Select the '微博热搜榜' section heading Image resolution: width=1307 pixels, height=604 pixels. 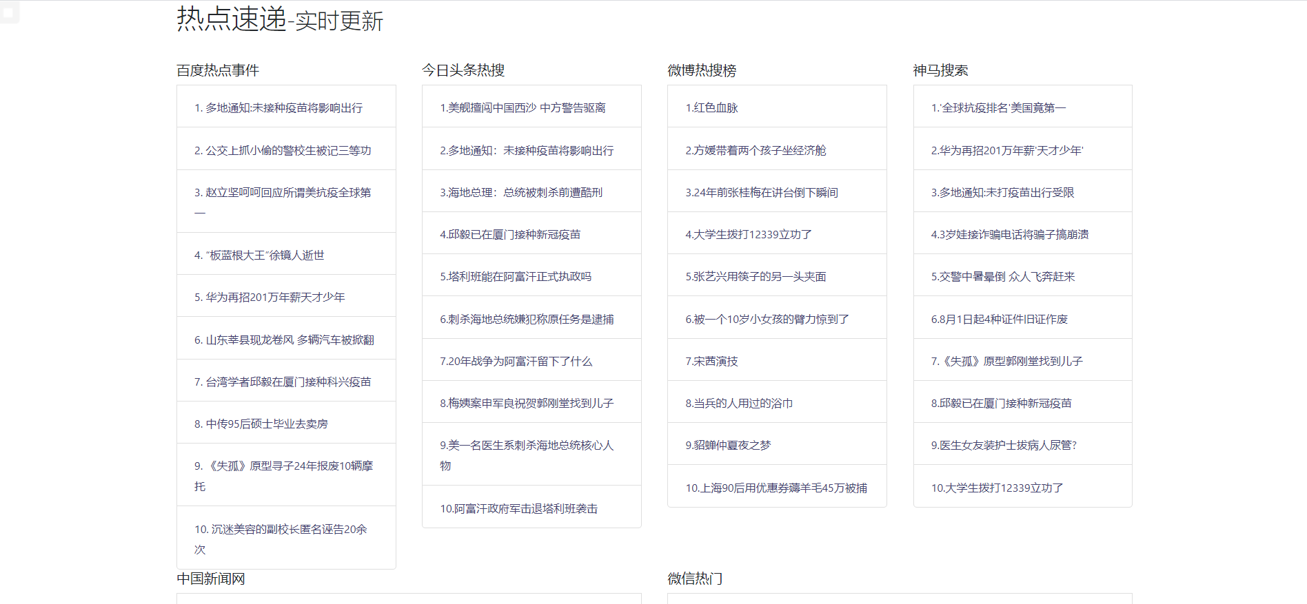pos(702,70)
